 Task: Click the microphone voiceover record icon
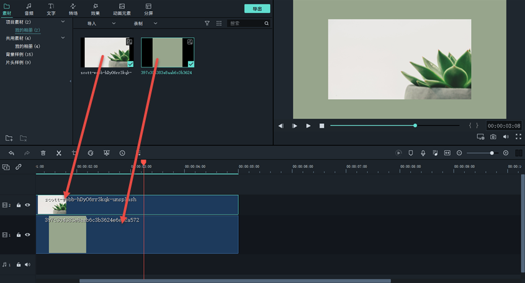tap(423, 153)
